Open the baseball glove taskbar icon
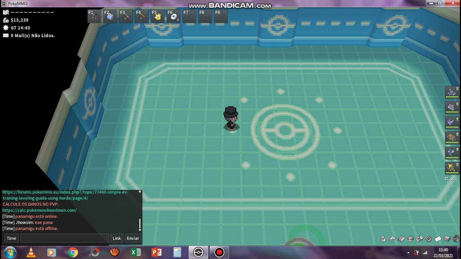The image size is (461, 259). pyautogui.click(x=115, y=253)
